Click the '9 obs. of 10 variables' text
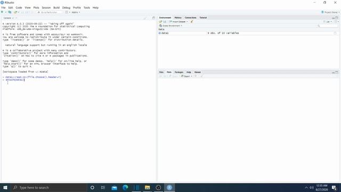Viewport: 341px width, 192px height. coord(223,33)
